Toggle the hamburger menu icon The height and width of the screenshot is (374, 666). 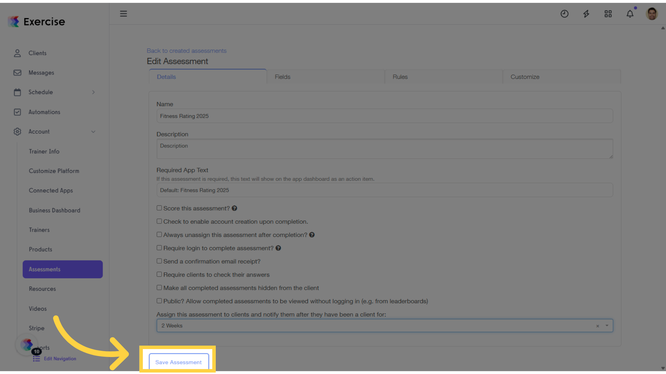click(123, 14)
